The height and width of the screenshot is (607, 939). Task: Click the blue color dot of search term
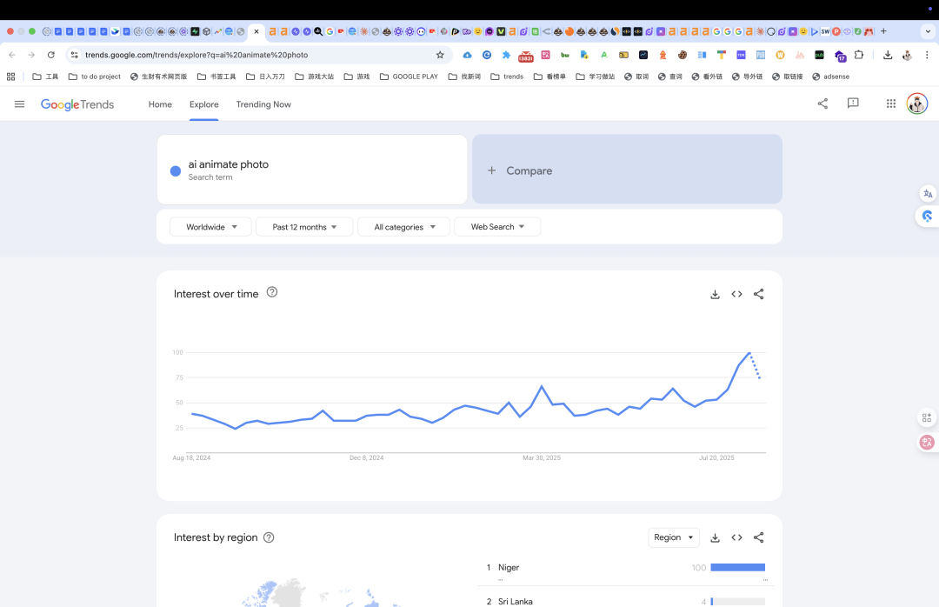(x=176, y=170)
